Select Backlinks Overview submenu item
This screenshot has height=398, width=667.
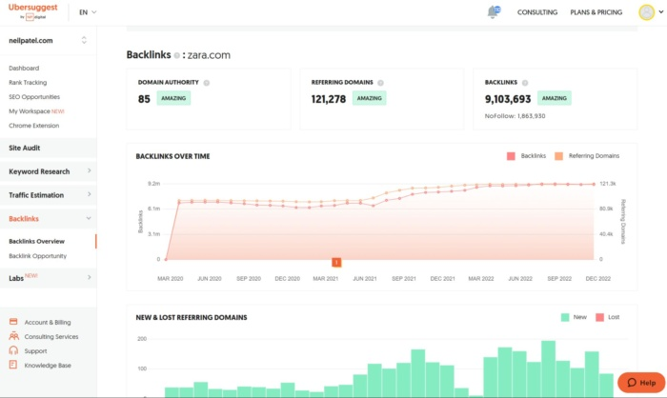pyautogui.click(x=36, y=242)
